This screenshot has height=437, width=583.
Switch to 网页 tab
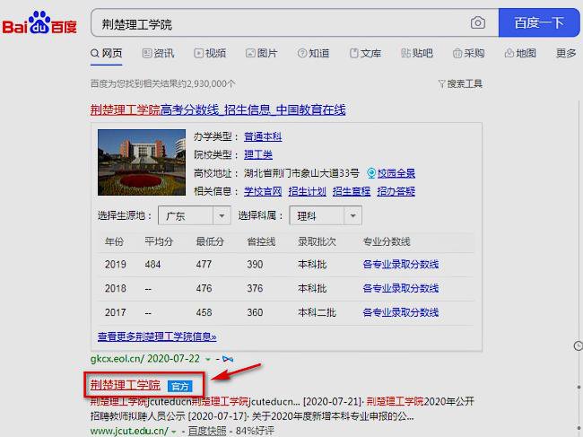(x=107, y=54)
